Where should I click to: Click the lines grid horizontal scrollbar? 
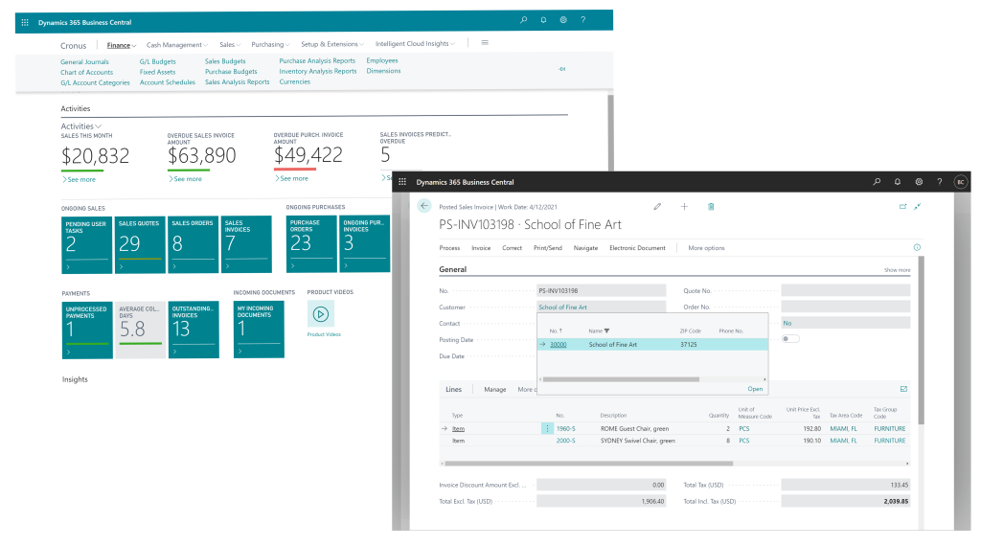(588, 464)
